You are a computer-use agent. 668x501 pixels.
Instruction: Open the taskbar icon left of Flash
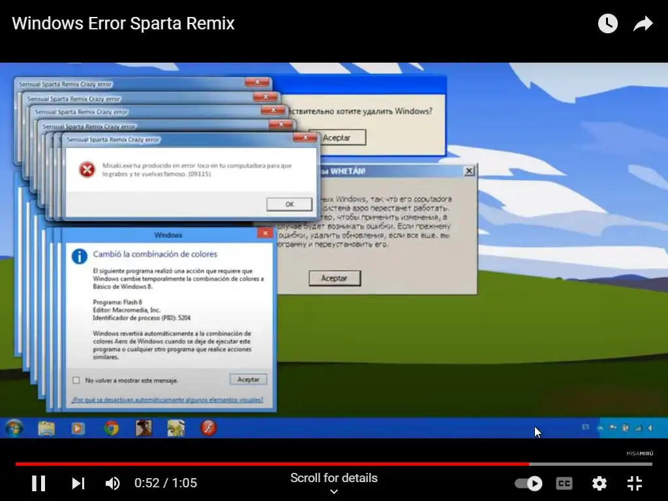(175, 428)
